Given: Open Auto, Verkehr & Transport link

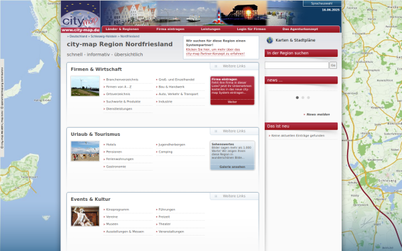Looking at the screenshot, I should (x=178, y=94).
